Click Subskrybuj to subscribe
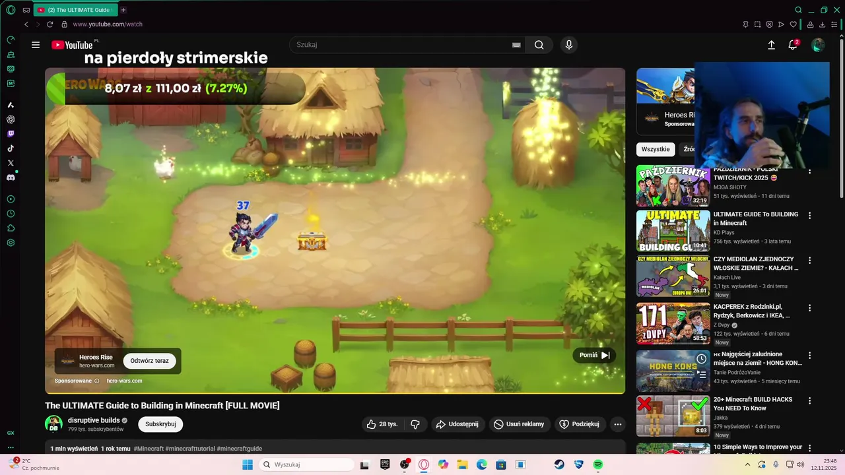The height and width of the screenshot is (475, 845). pos(160,424)
